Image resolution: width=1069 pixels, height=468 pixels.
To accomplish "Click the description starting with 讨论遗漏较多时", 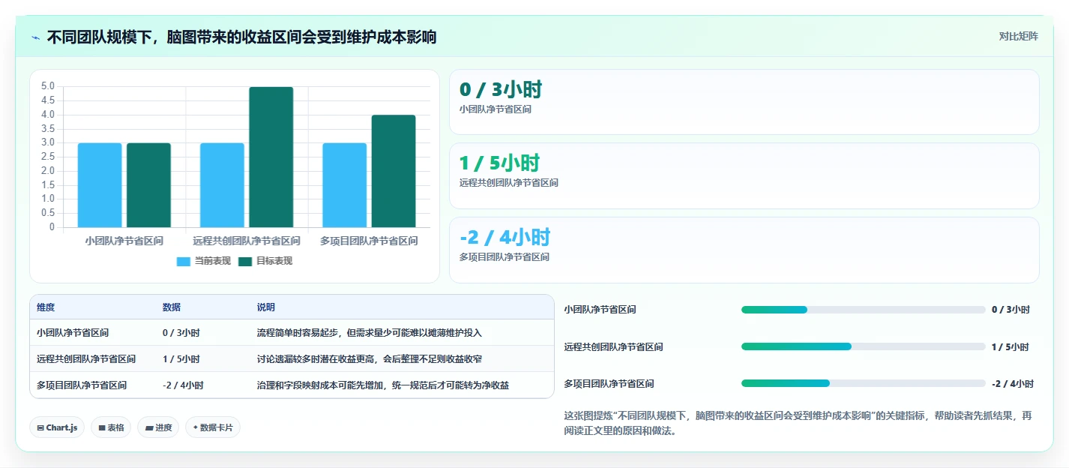I will pyautogui.click(x=370, y=359).
